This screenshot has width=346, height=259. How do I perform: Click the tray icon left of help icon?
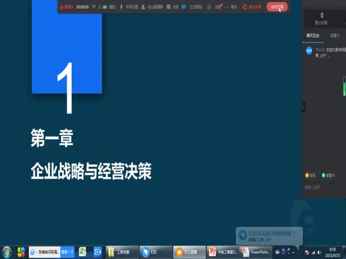point(277,252)
